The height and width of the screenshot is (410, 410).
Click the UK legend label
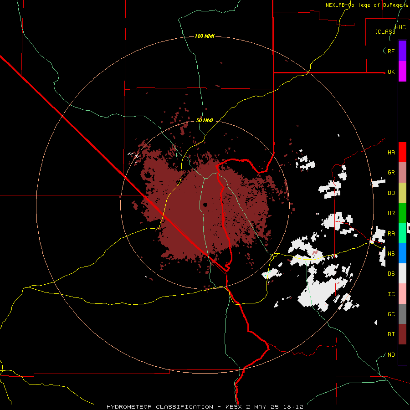pos(391,72)
